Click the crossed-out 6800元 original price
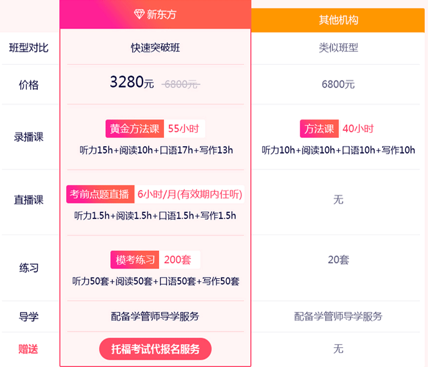This screenshot has height=367, width=428. point(181,84)
